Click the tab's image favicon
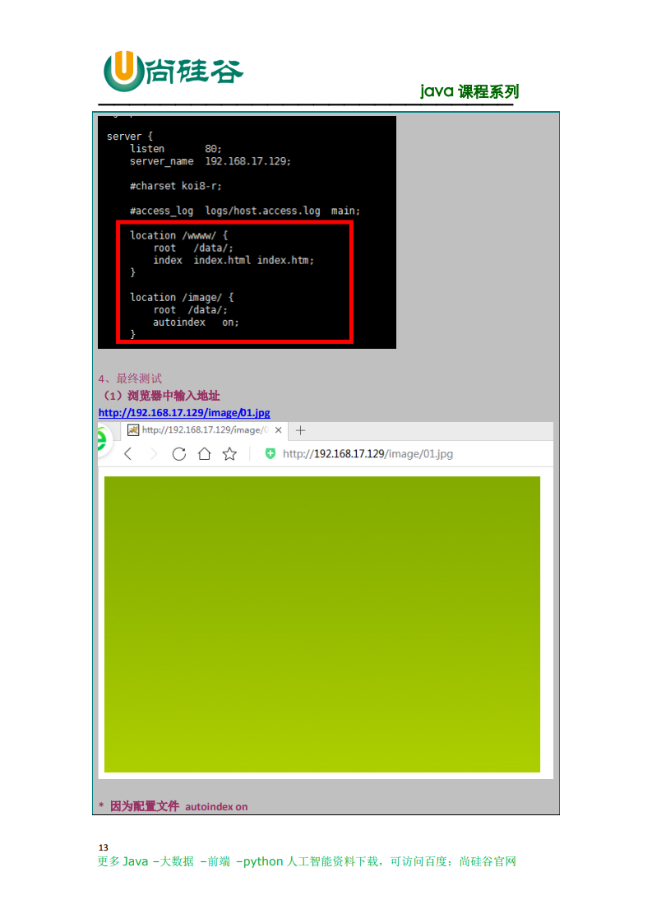Viewport: 652px width, 923px height. tap(133, 430)
